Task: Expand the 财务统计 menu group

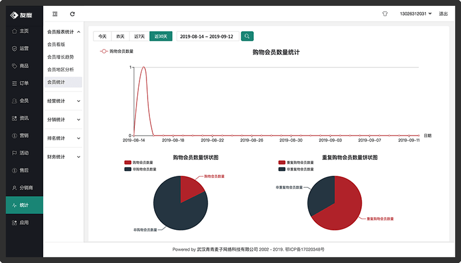Action: pyautogui.click(x=63, y=157)
